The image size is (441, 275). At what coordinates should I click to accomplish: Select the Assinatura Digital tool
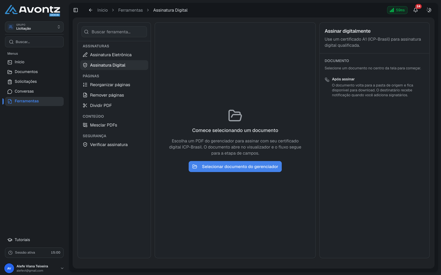pyautogui.click(x=114, y=65)
